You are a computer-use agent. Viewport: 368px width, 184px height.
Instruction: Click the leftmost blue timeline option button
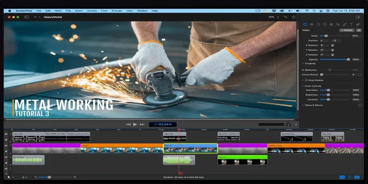pos(342,177)
